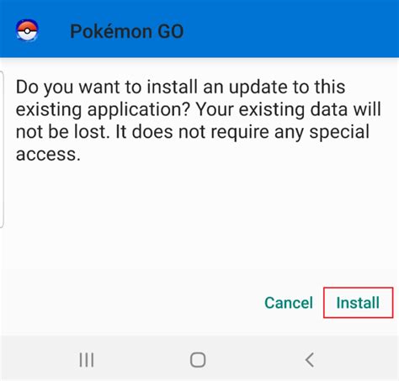
Task: Go to home screen via navigation bar
Action: tap(198, 360)
